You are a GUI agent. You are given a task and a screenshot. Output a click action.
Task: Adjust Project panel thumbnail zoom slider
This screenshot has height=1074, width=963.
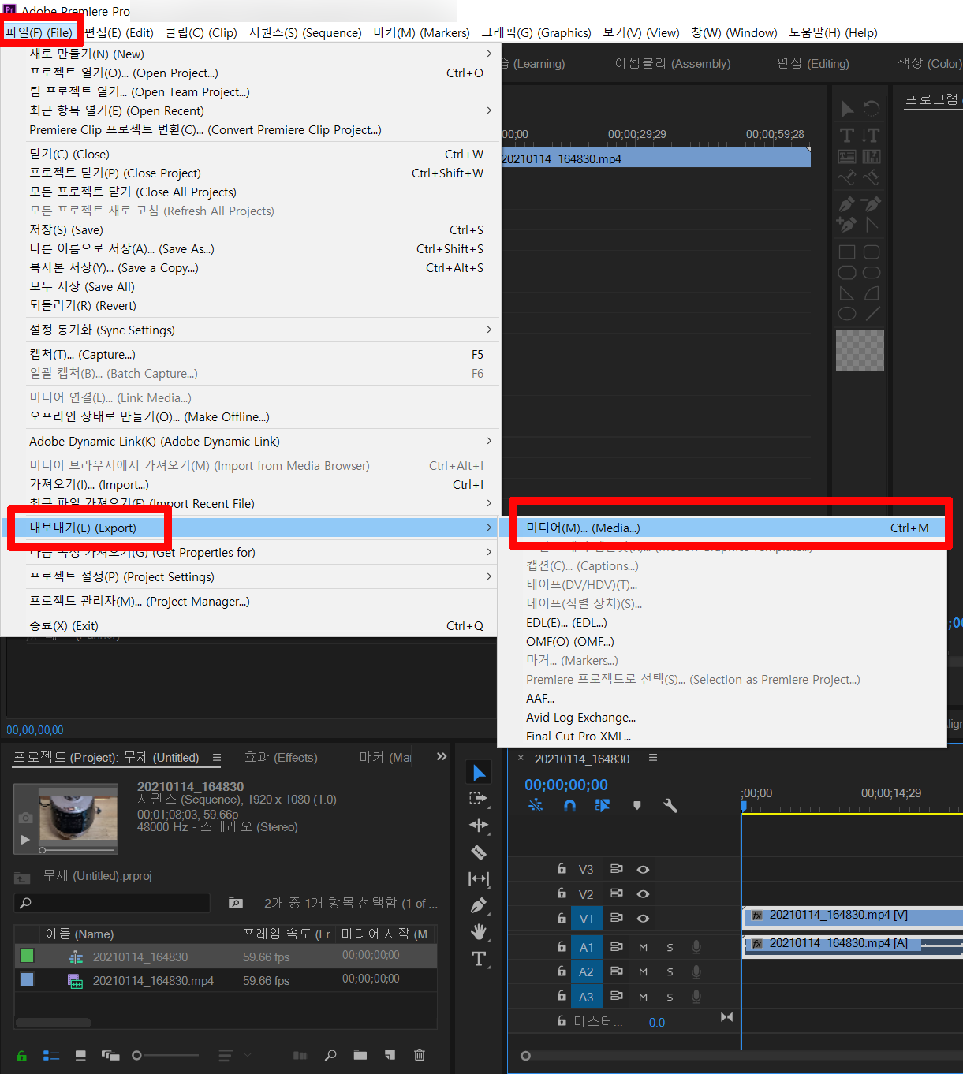click(x=165, y=1055)
